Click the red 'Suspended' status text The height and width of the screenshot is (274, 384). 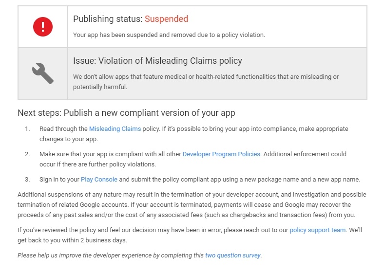[x=166, y=19]
